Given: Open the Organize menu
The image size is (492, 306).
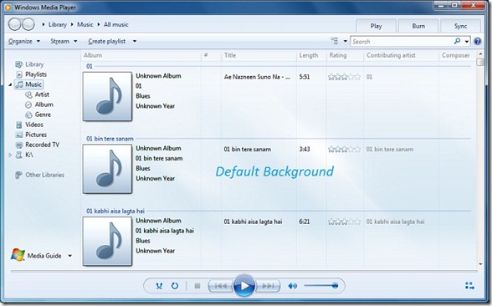Looking at the screenshot, I should coord(24,41).
